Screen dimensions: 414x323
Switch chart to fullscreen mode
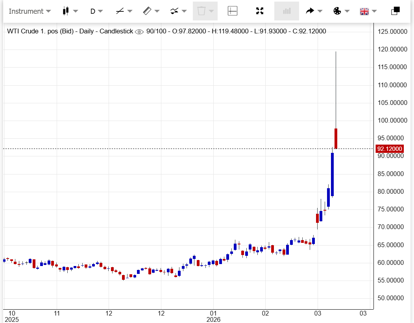(x=260, y=11)
